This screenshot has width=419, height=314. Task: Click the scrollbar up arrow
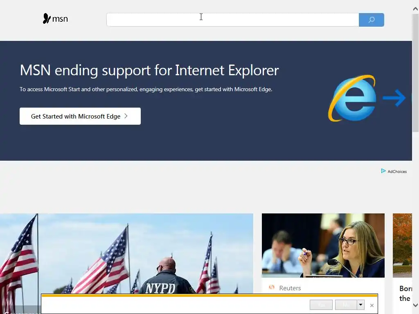click(416, 9)
